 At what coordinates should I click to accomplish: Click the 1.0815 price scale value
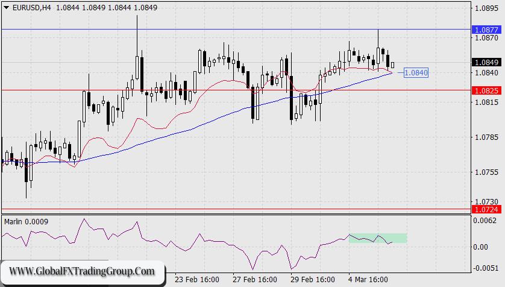point(486,102)
